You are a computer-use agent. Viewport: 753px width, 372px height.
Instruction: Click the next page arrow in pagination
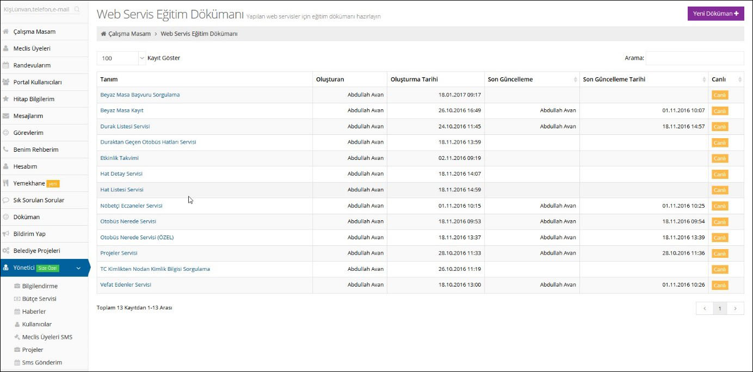tap(735, 308)
